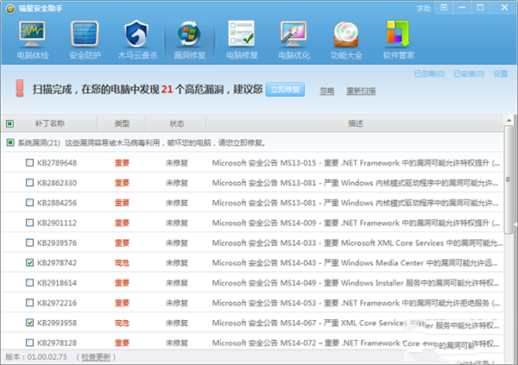Open the 电脑优化 optimization icon
Viewport: 518px width, 365px height.
[x=293, y=40]
